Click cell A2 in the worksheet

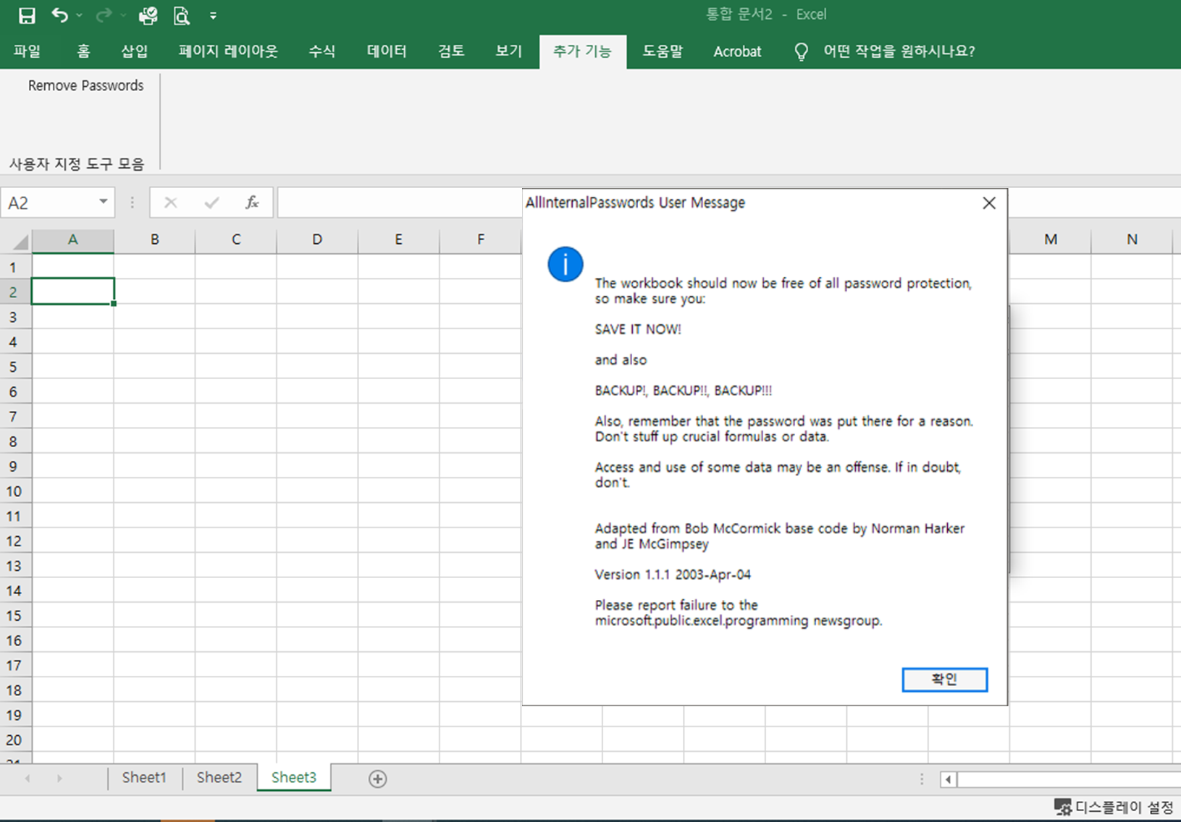pyautogui.click(x=72, y=291)
